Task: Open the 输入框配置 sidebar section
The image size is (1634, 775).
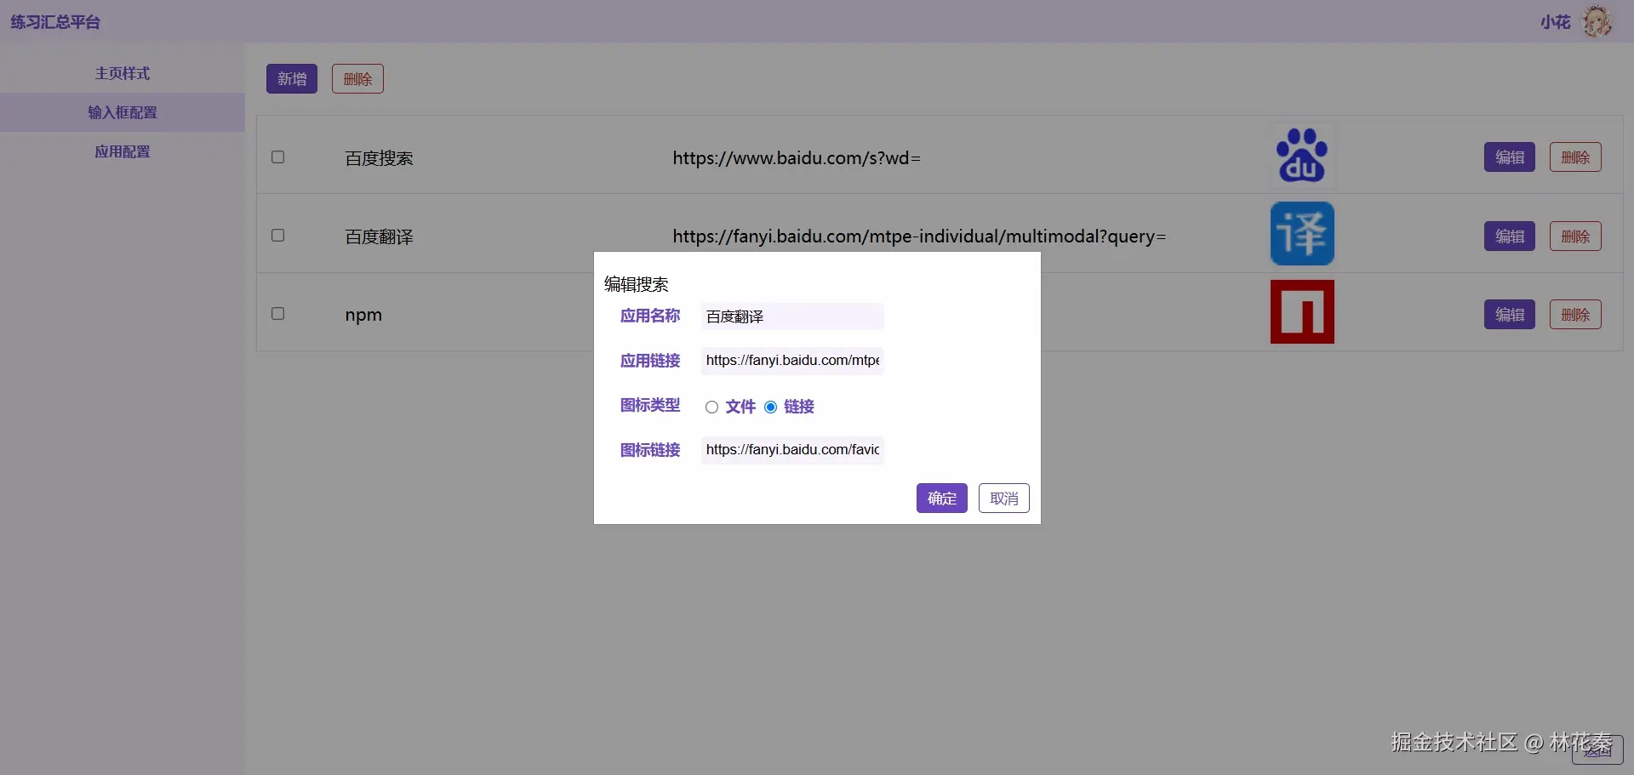Action: (x=122, y=112)
